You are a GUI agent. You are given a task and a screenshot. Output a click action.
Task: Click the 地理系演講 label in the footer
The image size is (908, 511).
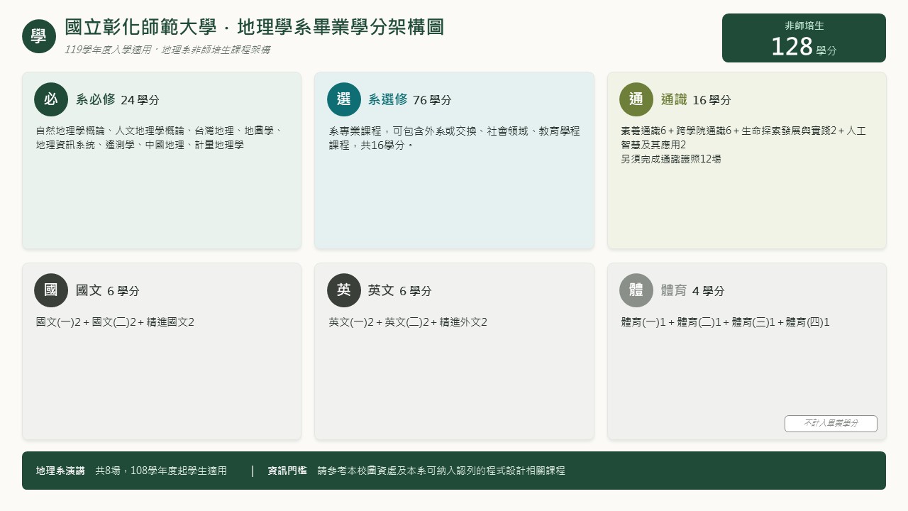pyautogui.click(x=60, y=471)
